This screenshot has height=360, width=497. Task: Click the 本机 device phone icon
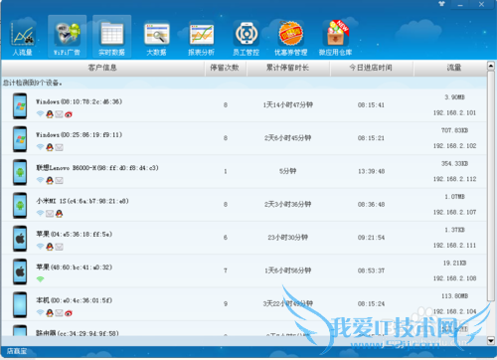[20, 304]
